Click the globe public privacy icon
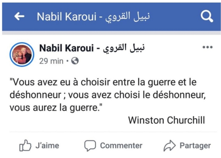Image resolution: width=221 pixels, height=158 pixels. coord(75,61)
